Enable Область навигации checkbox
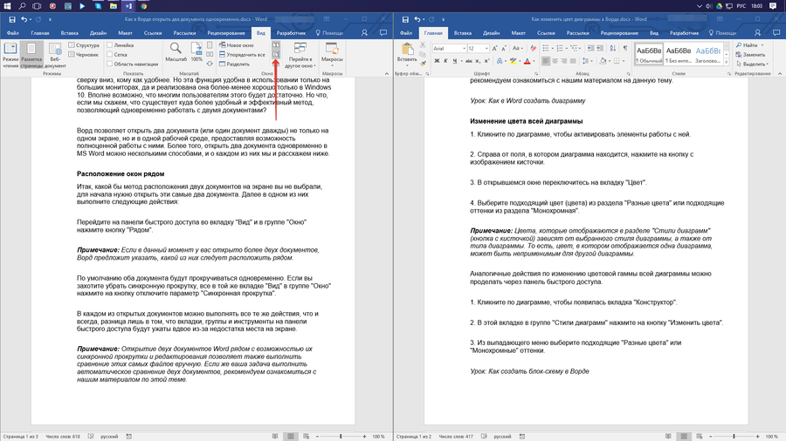Screen dimensions: 786x441 coord(110,64)
